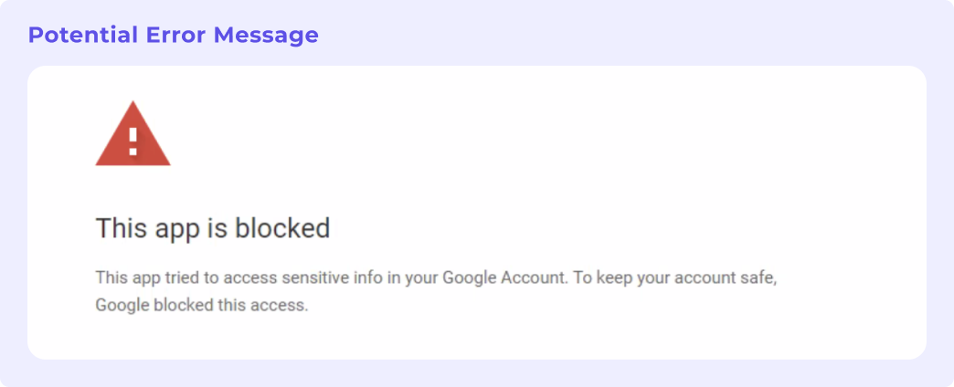Click "tried to access" in the description
The height and width of the screenshot is (387, 954).
click(x=194, y=278)
